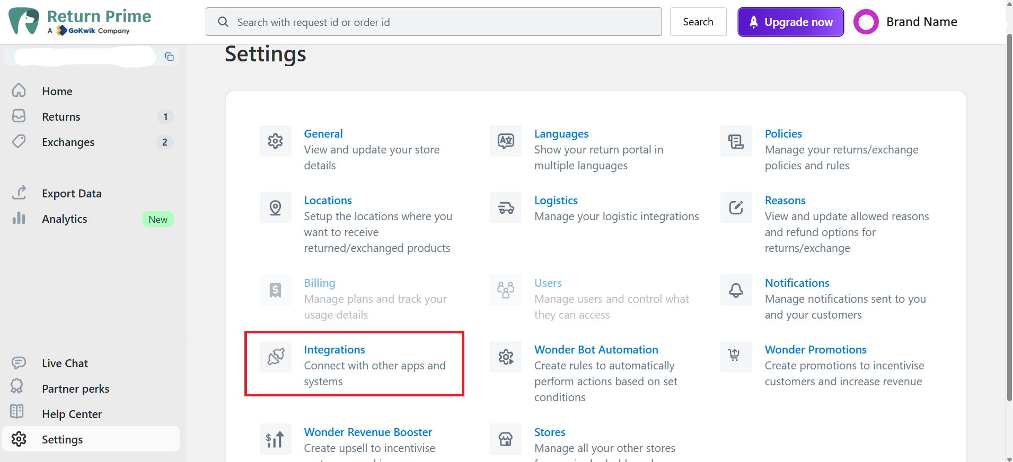1013x462 pixels.
Task: Click the Wonder Revenue Booster chart icon
Action: [x=276, y=439]
